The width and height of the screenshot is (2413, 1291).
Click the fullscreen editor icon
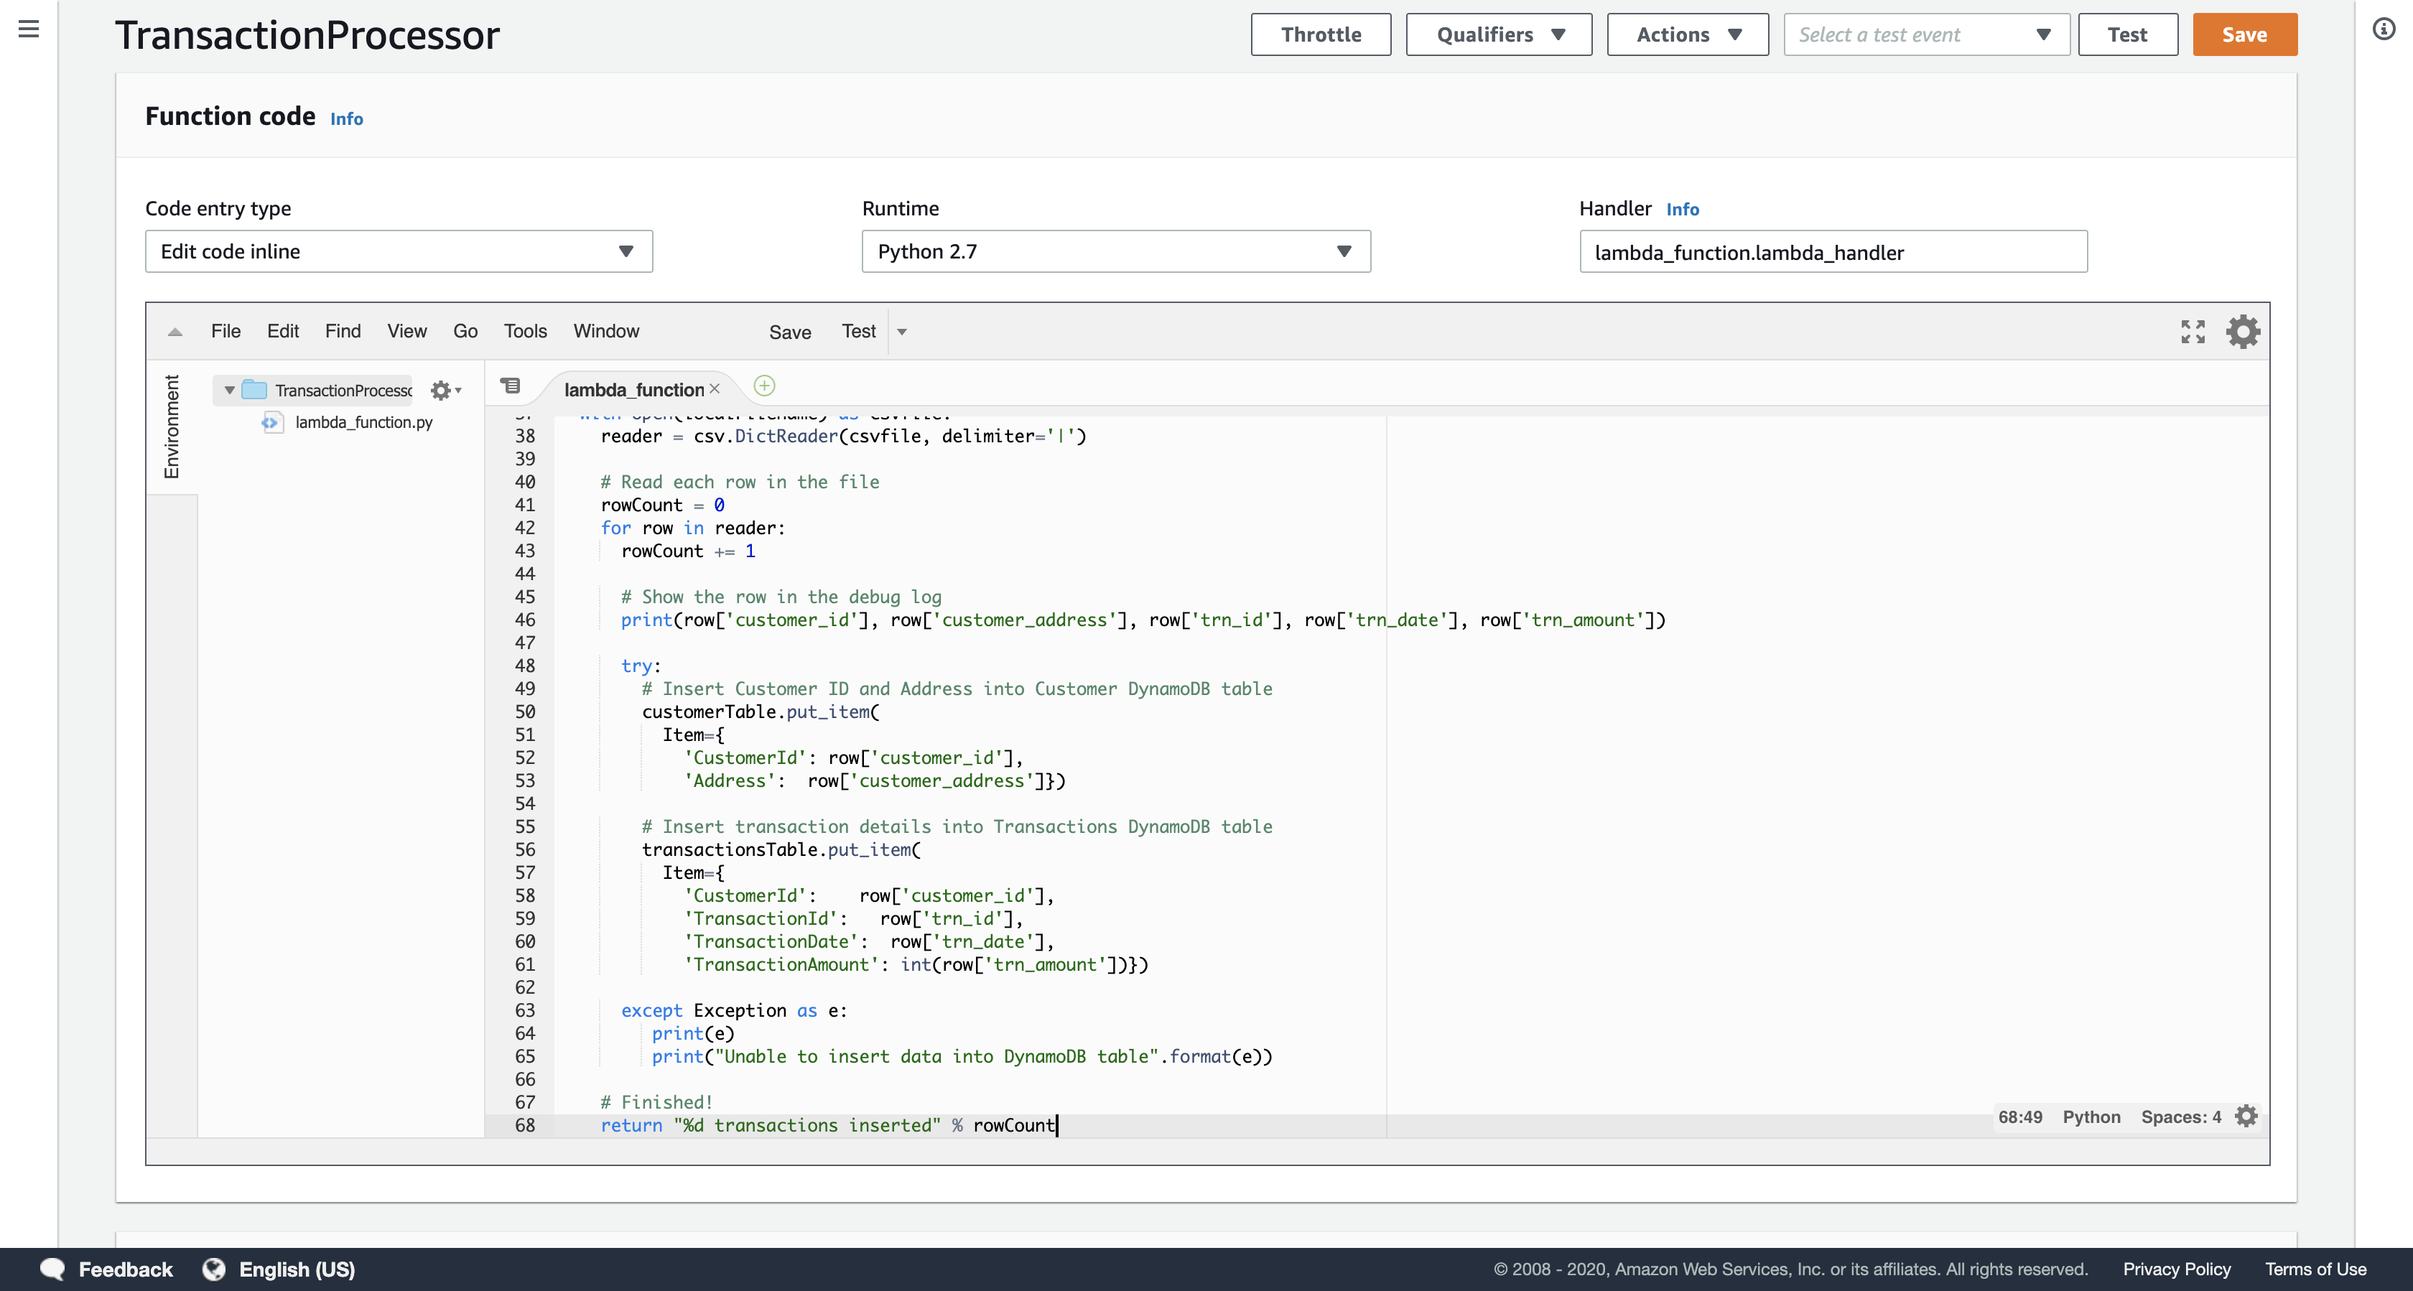tap(2192, 332)
